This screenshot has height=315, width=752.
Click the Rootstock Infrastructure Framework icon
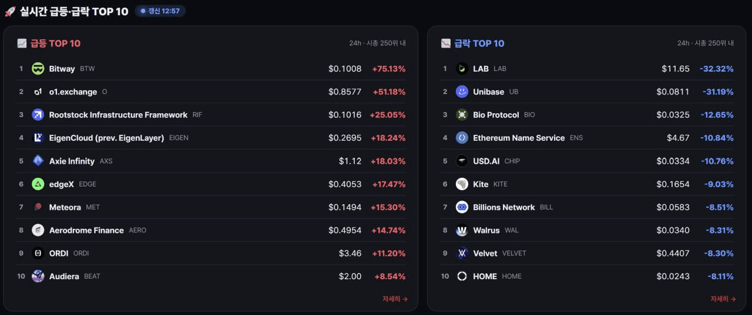pos(38,115)
